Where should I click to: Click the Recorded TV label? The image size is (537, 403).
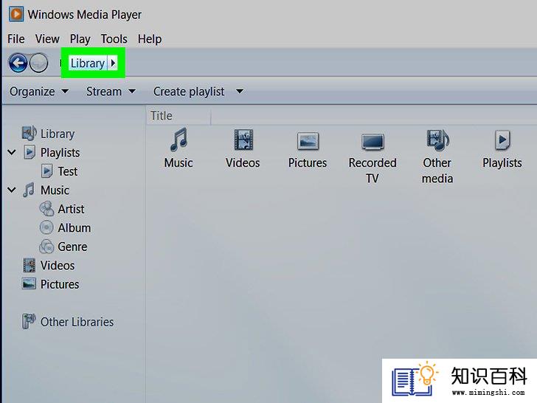point(373,170)
